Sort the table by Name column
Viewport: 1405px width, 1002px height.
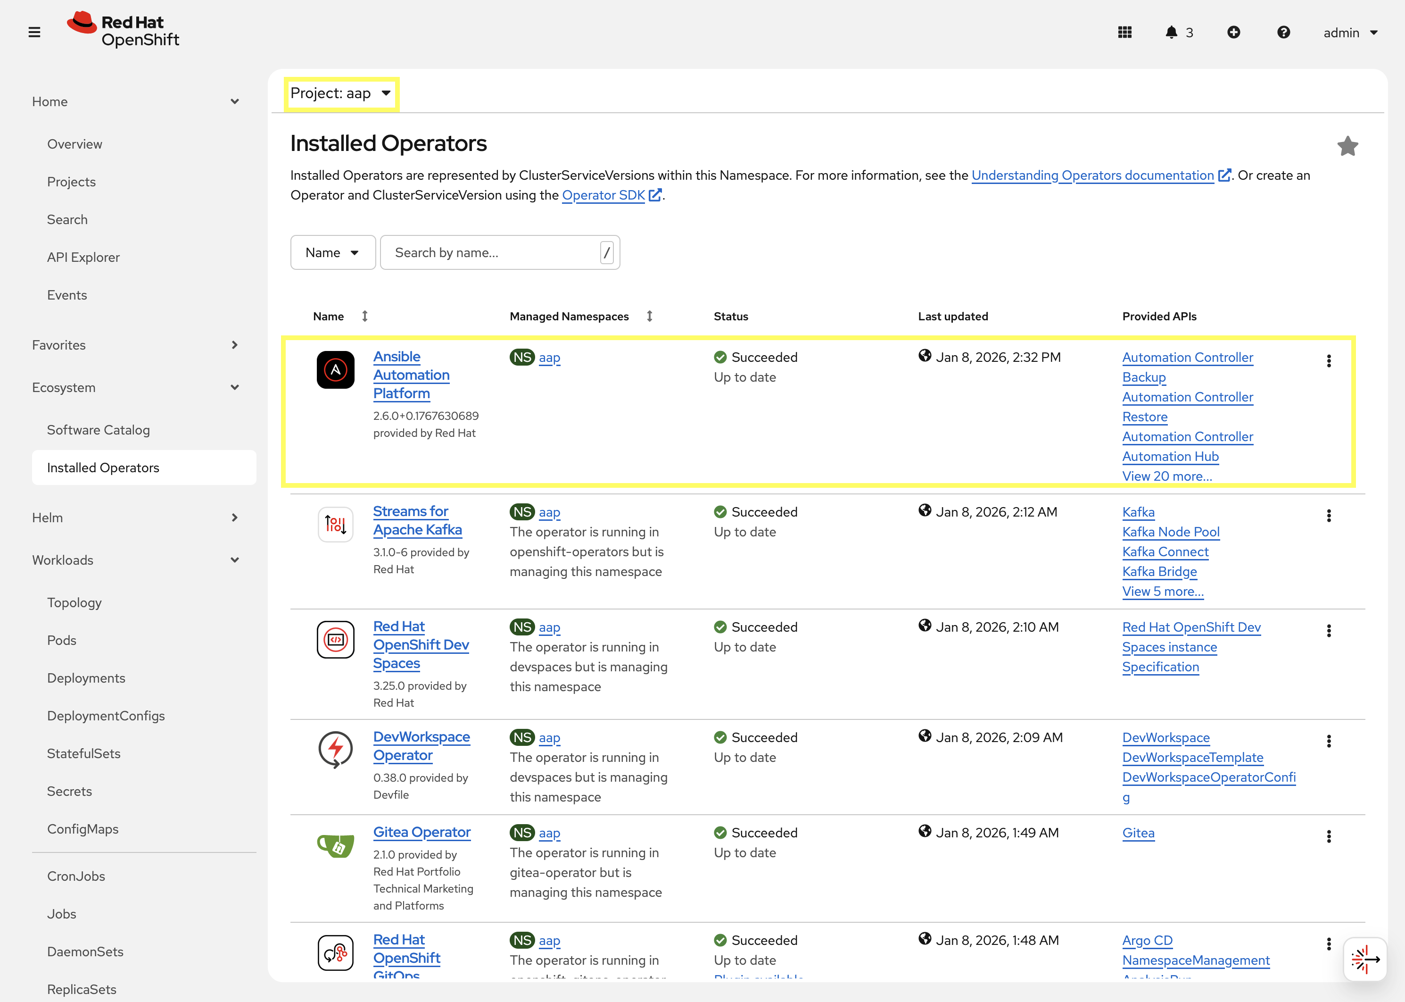click(364, 316)
